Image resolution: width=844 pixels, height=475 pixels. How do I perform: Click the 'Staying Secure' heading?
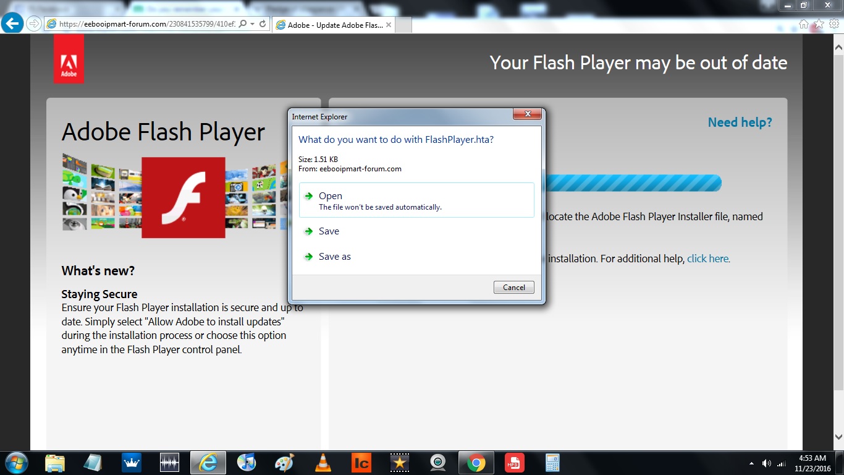(99, 294)
